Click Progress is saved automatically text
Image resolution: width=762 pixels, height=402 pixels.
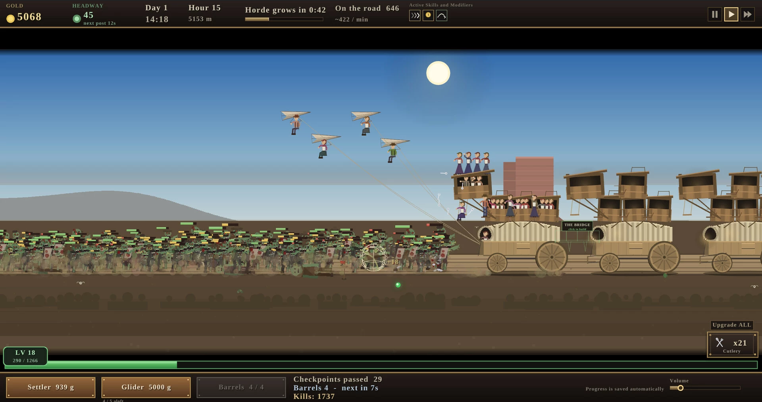point(625,389)
